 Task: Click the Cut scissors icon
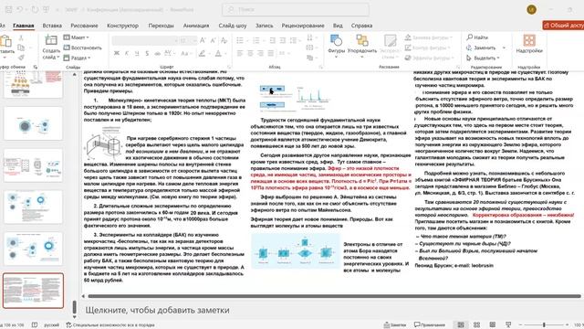[21, 38]
